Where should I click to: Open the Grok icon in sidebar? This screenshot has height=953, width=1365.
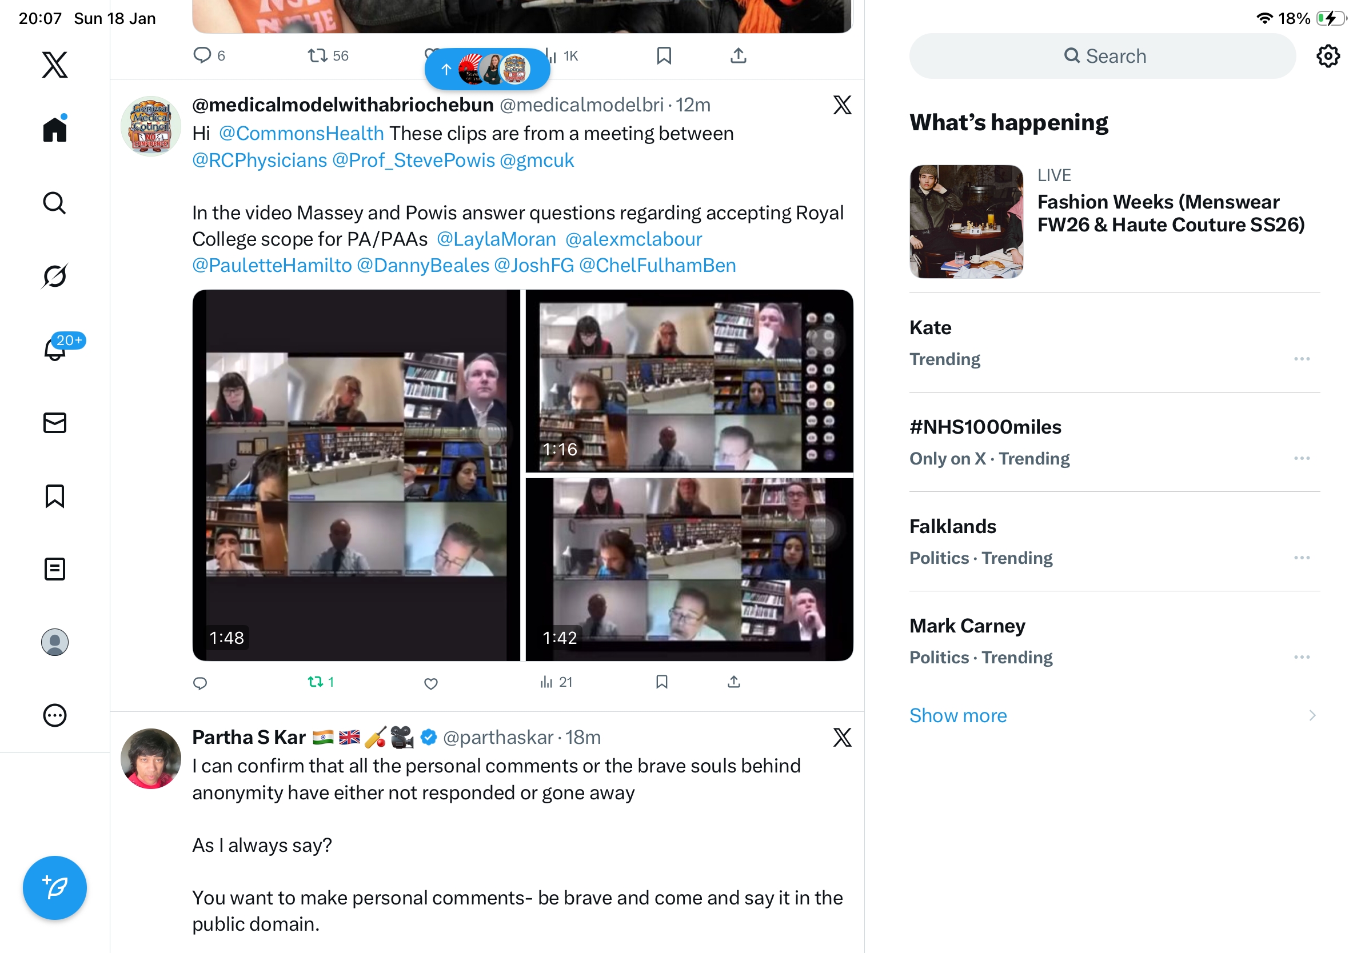(55, 276)
